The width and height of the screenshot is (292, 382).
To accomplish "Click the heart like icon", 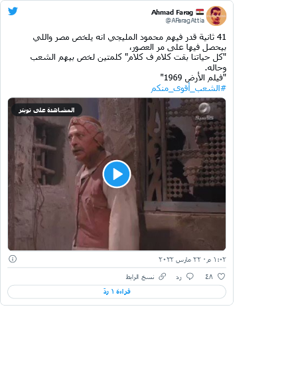I will coord(221,276).
